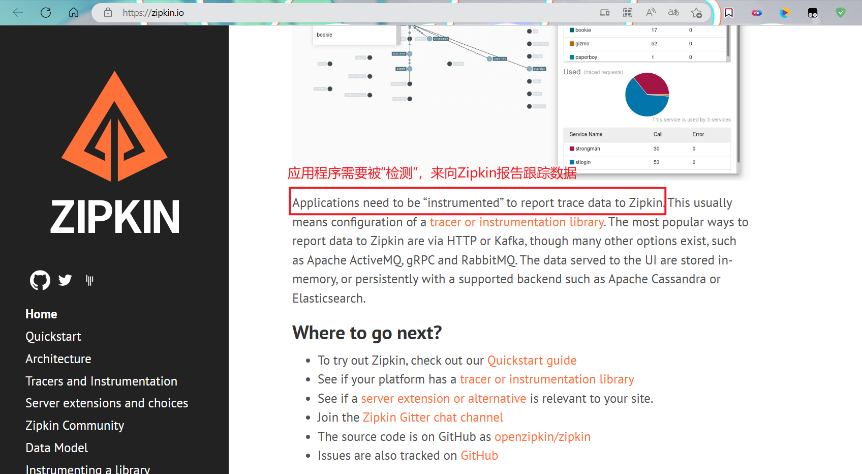Open Zipkin Gitter chat channel link
The width and height of the screenshot is (862, 474).
point(433,418)
